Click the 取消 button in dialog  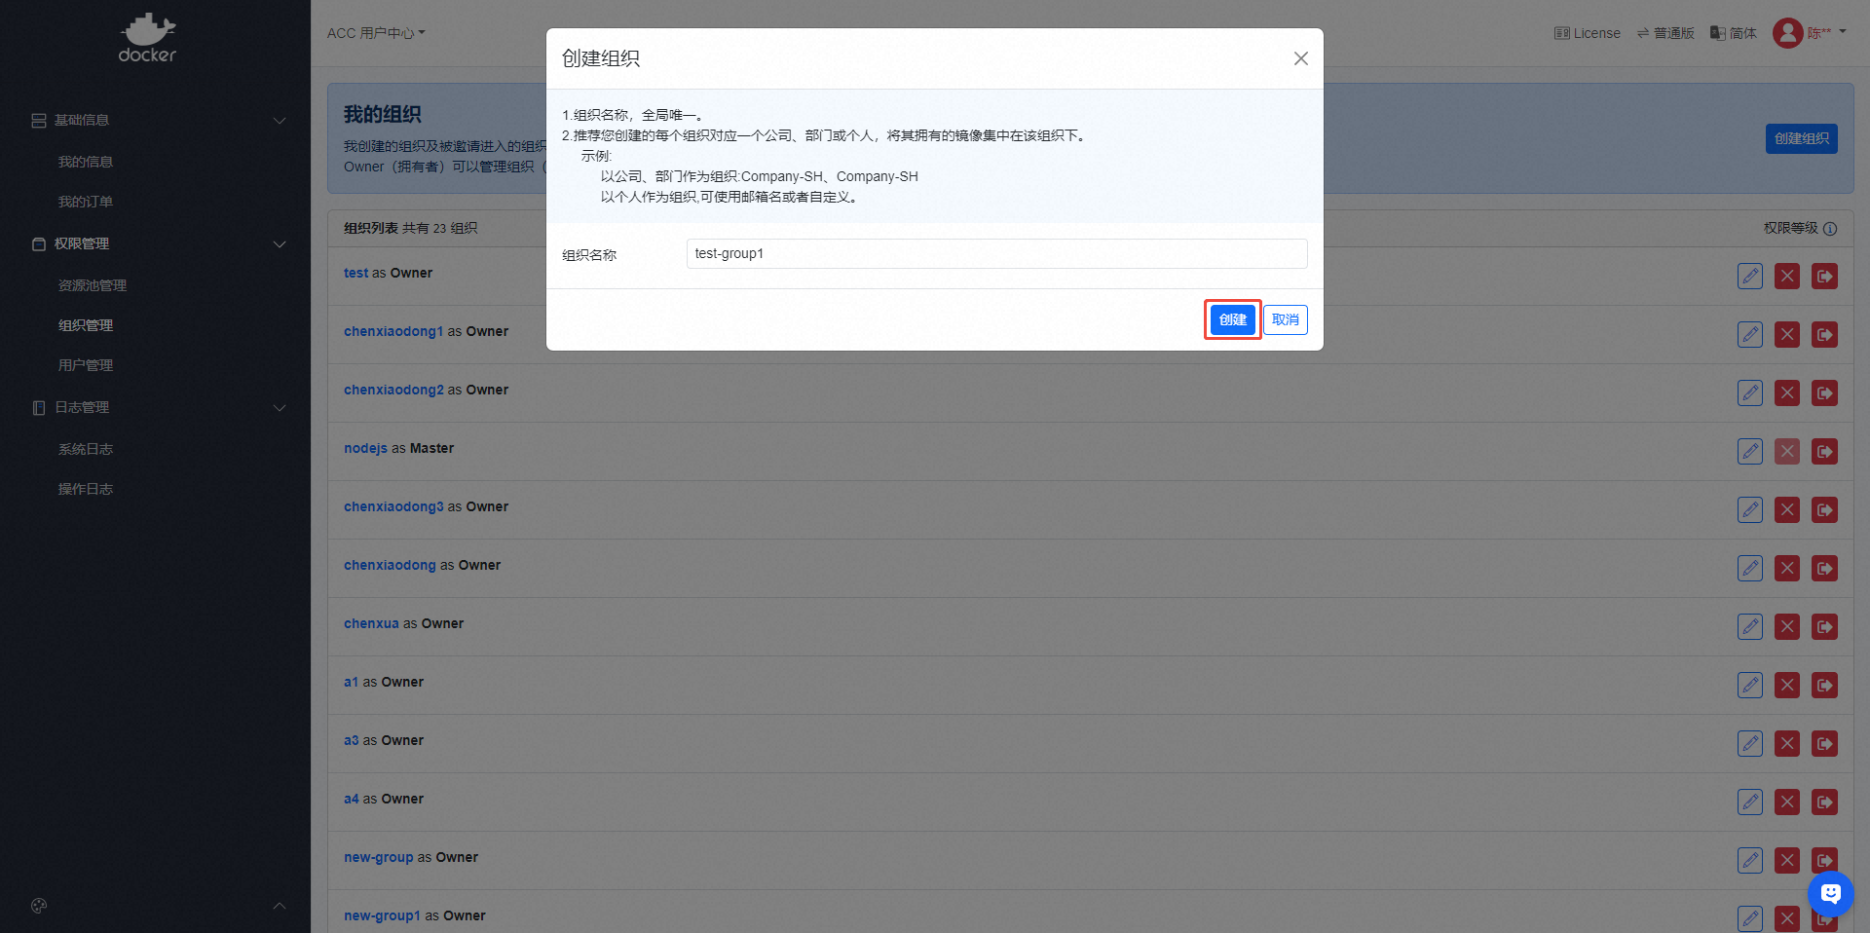(x=1285, y=319)
